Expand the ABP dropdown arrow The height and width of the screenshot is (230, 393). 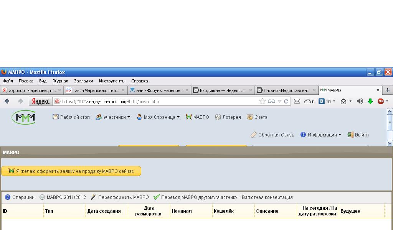point(387,101)
